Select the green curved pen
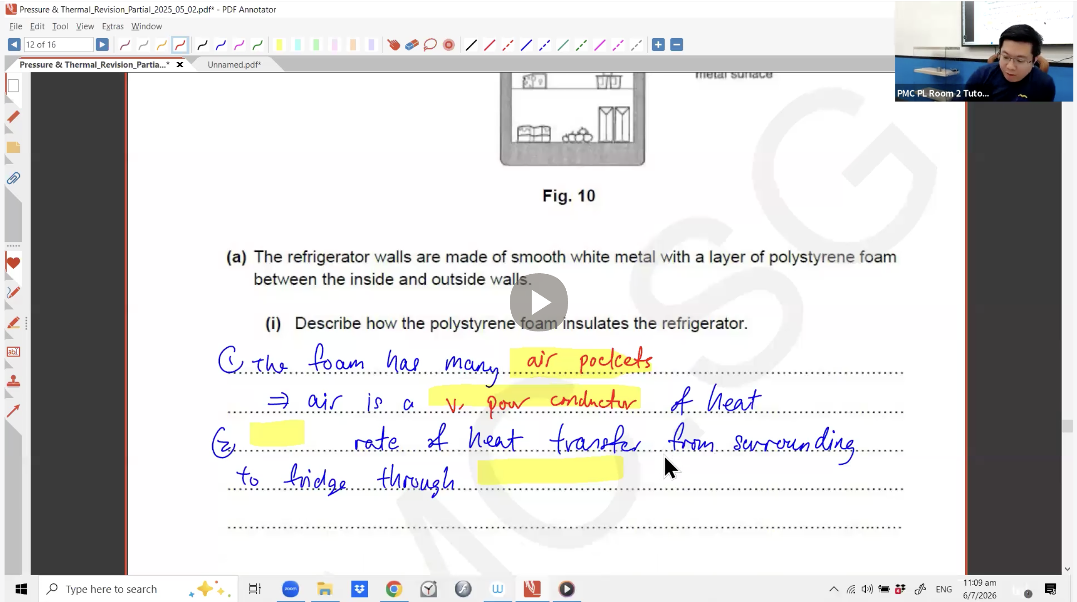The height and width of the screenshot is (602, 1077). tap(258, 45)
